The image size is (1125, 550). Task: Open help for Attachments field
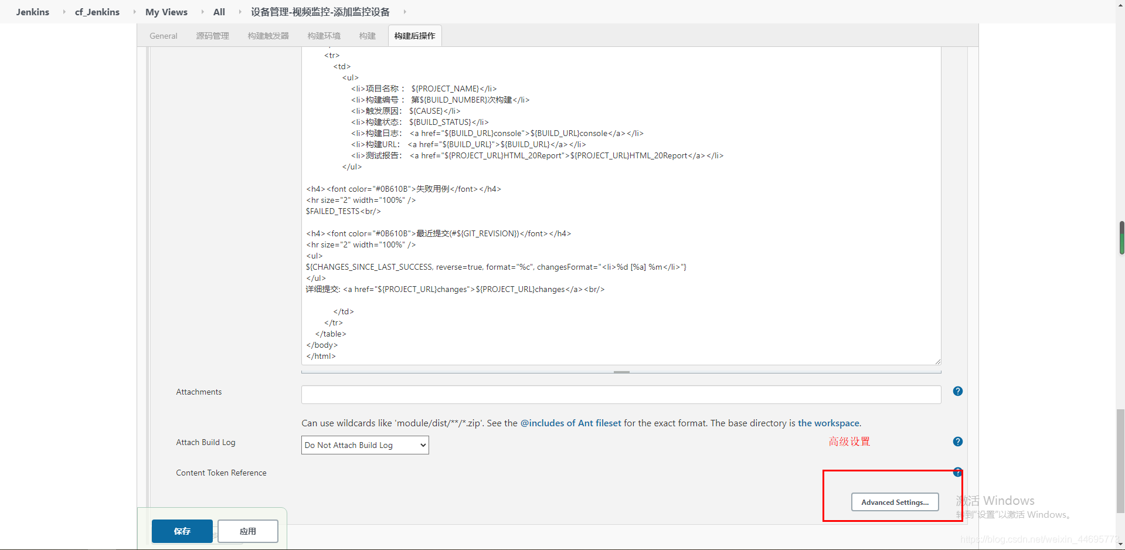[x=957, y=391]
